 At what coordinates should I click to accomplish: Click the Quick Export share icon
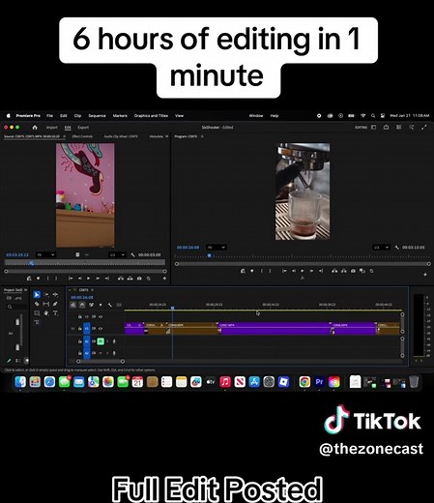pyautogui.click(x=386, y=128)
